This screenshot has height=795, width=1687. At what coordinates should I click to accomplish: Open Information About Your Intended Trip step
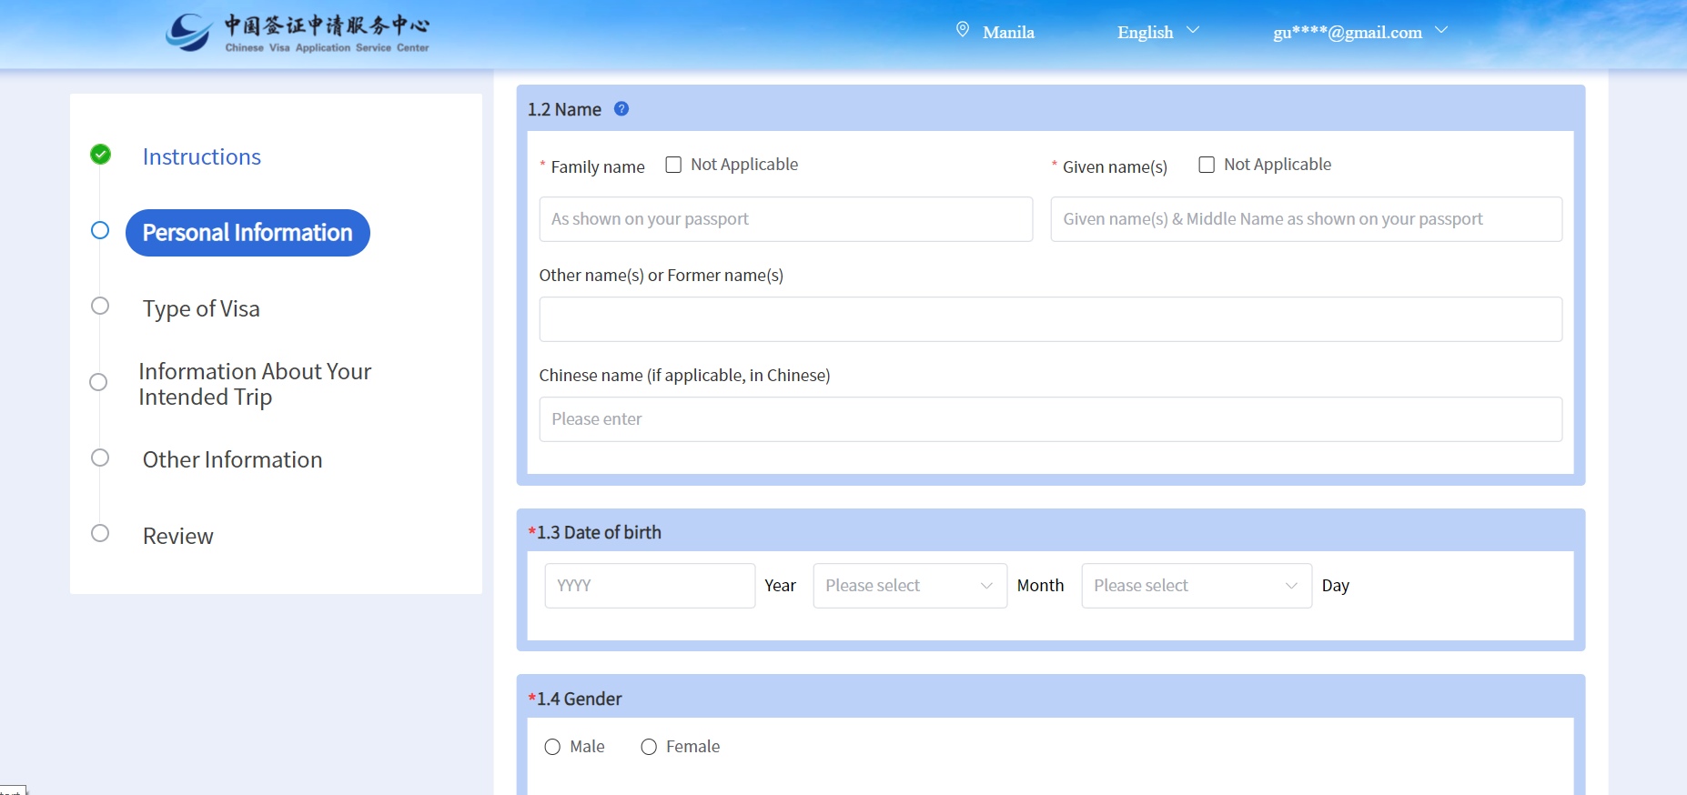(x=255, y=384)
